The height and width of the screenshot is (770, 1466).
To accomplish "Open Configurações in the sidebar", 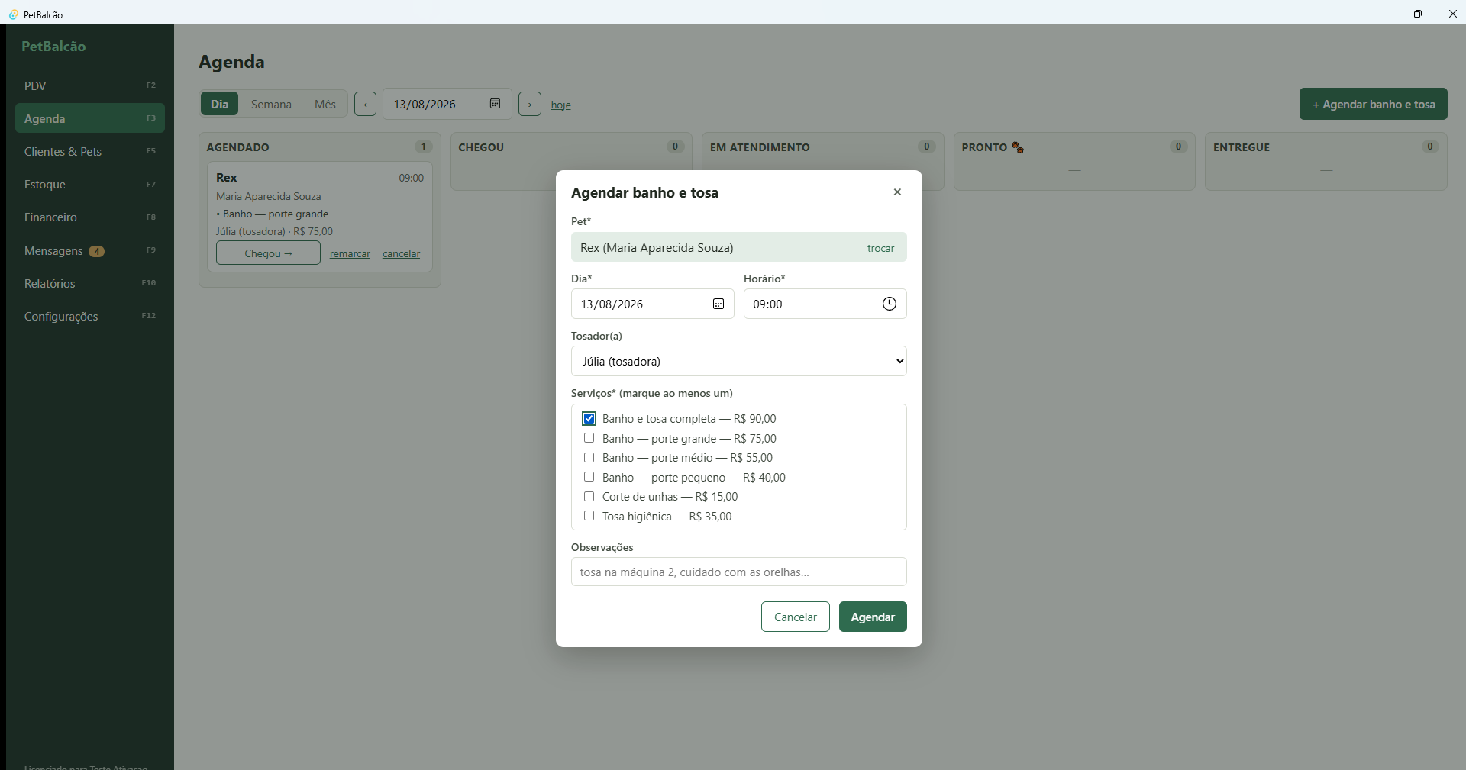I will click(x=90, y=316).
